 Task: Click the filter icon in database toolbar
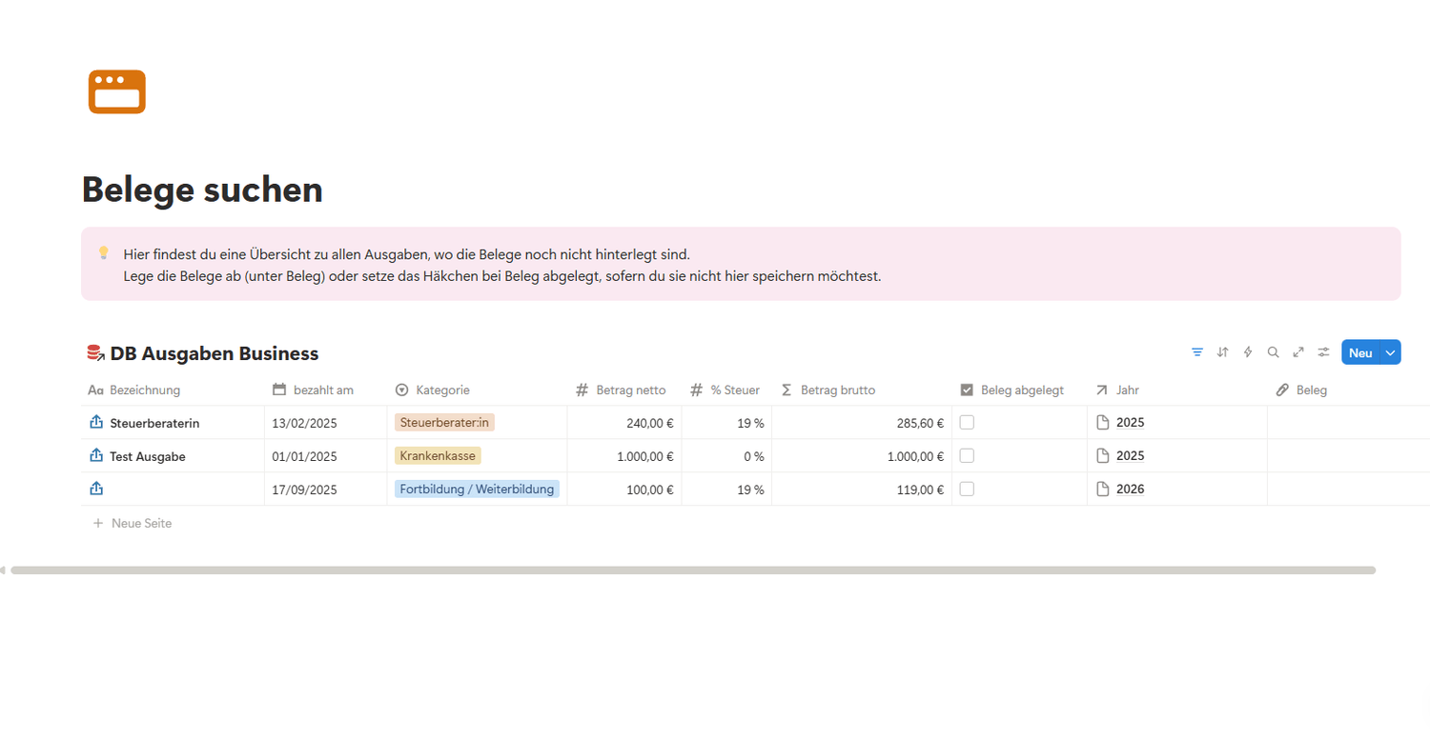coord(1197,352)
